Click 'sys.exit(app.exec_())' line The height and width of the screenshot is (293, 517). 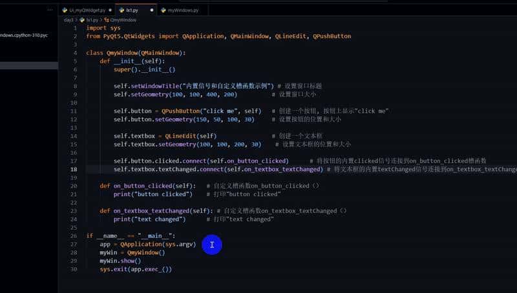click(x=136, y=269)
